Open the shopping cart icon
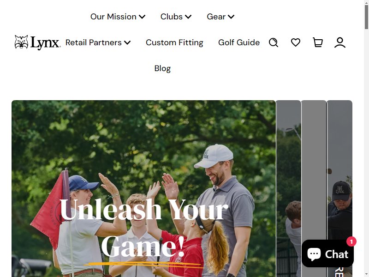 point(318,42)
